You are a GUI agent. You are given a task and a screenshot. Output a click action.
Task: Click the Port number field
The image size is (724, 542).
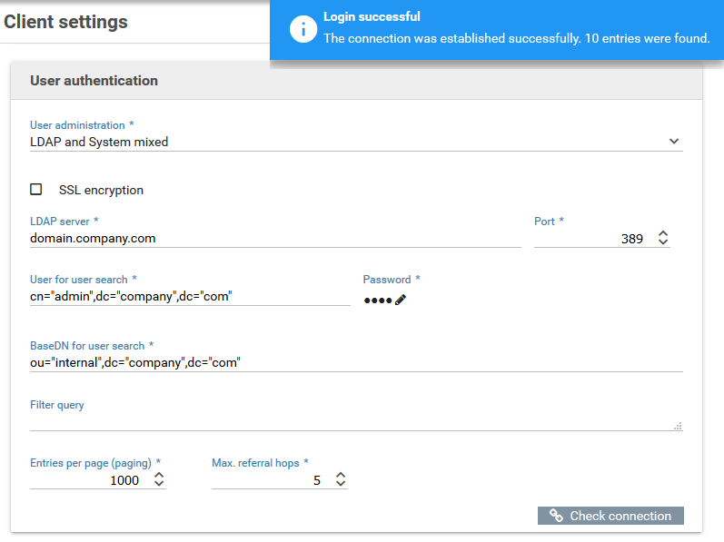coord(590,239)
